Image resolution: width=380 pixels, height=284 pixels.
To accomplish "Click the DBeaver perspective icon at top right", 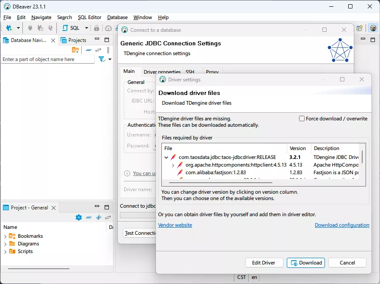I will [x=373, y=28].
